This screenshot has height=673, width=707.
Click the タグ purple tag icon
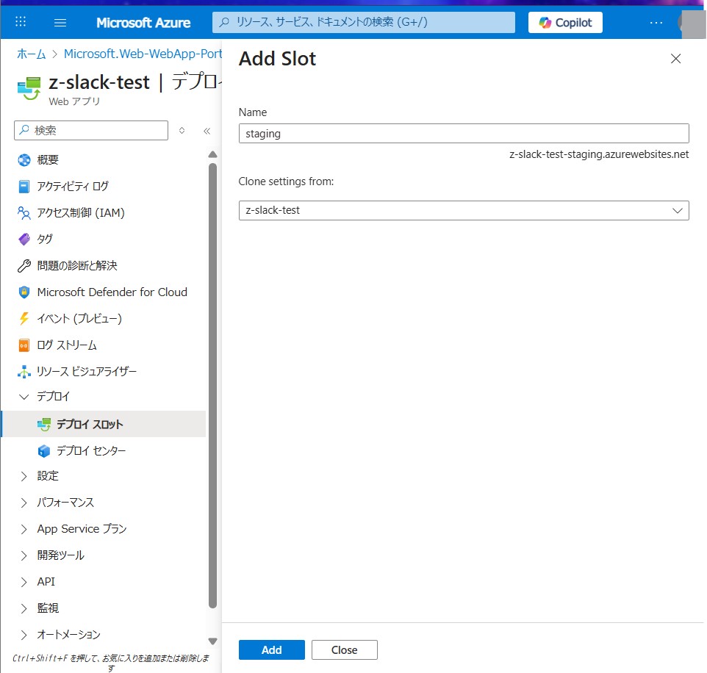click(x=24, y=240)
